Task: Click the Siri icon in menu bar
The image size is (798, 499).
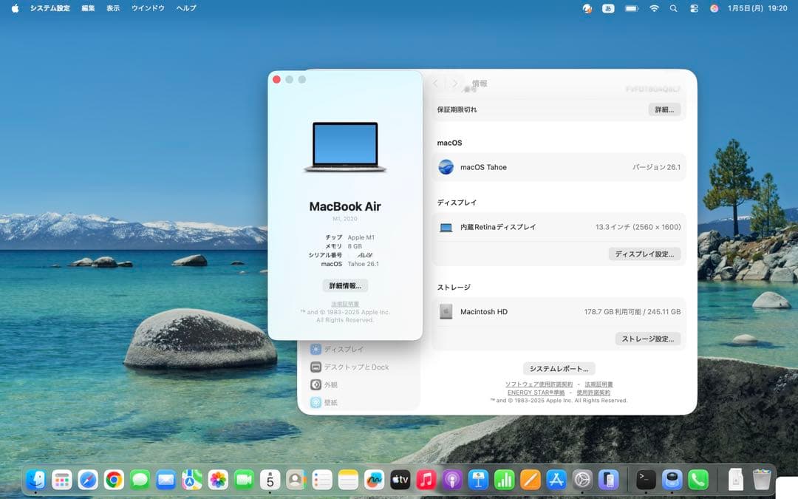Action: [714, 8]
